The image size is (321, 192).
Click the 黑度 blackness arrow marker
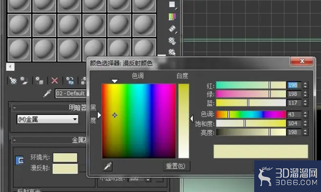[99, 115]
